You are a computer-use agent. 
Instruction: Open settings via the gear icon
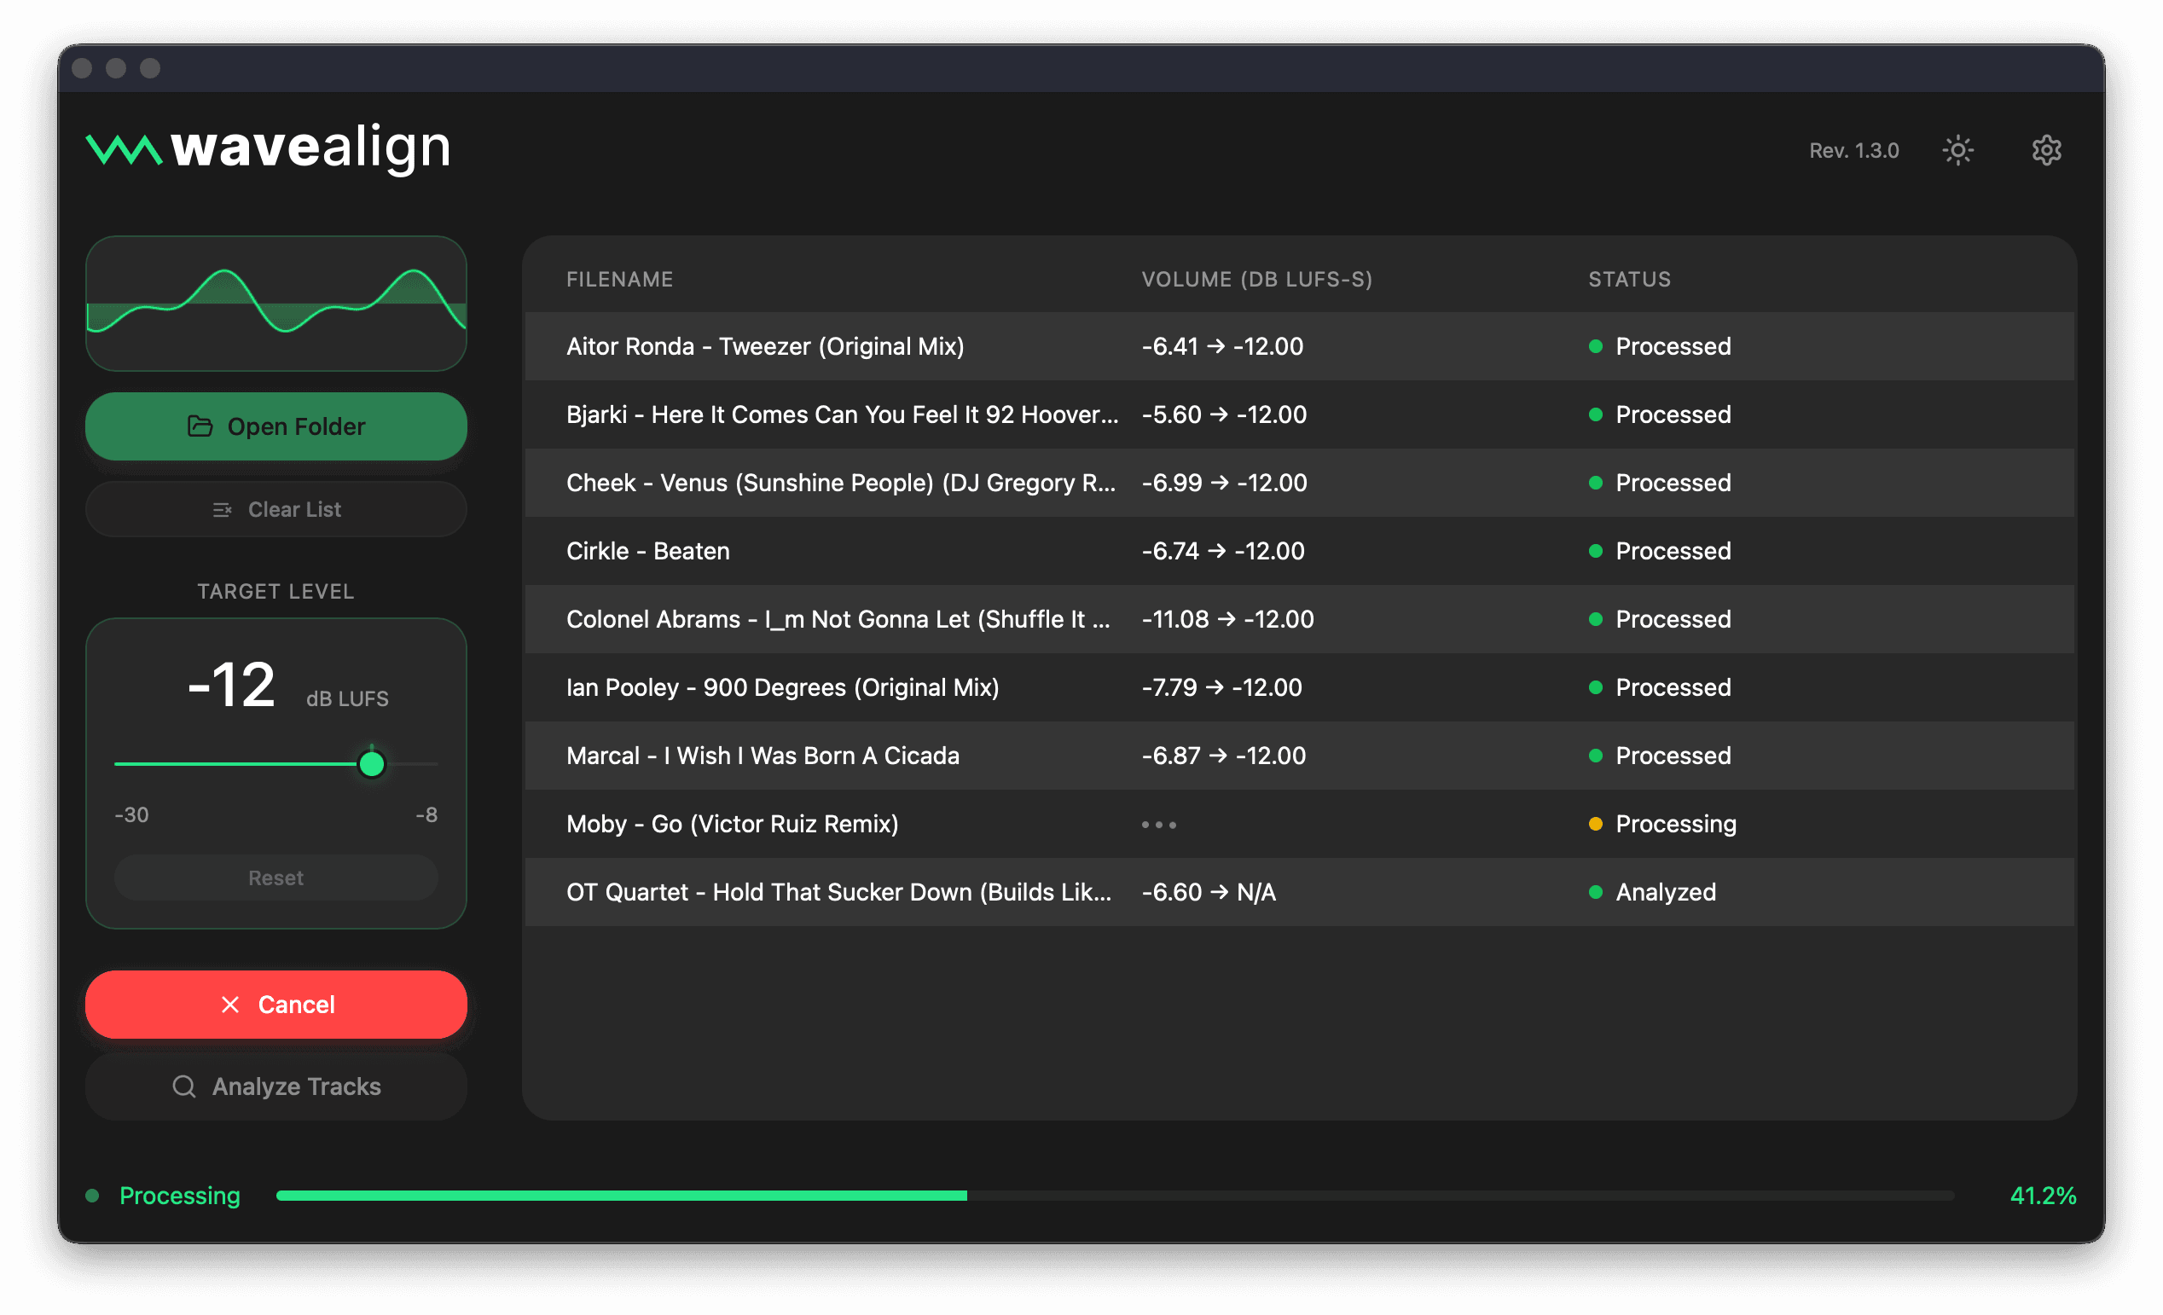2045,150
